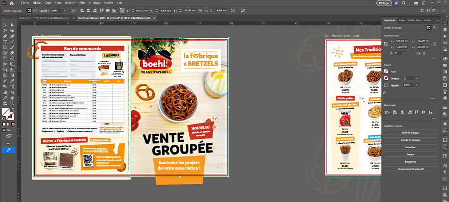The image size is (449, 202).
Task: Click Isoler le masque button
Action: coord(410,133)
